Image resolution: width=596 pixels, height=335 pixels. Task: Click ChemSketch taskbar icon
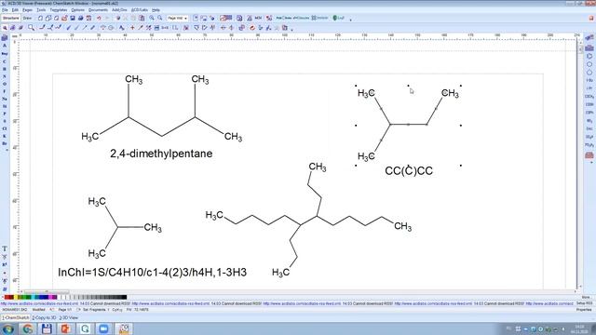coord(124,328)
